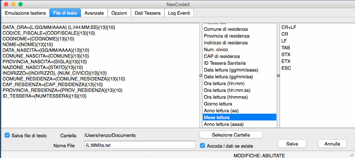Screen dimensions: 355x158
Task: Switch to Emulazione tastiera tab
Action: click(x=25, y=13)
